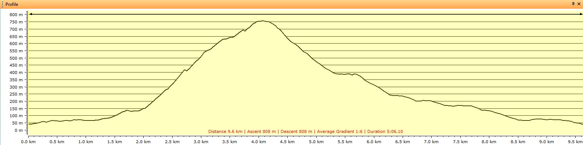Close the Profile panel

click(579, 4)
